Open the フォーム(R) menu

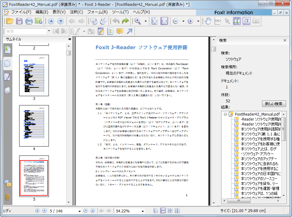pos(97,12)
